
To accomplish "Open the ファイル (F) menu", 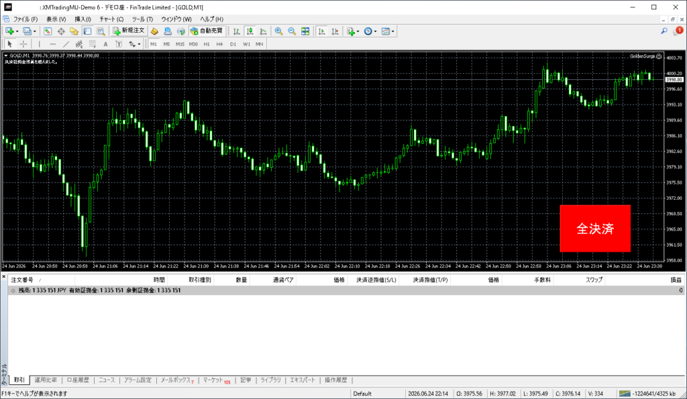I will point(25,19).
